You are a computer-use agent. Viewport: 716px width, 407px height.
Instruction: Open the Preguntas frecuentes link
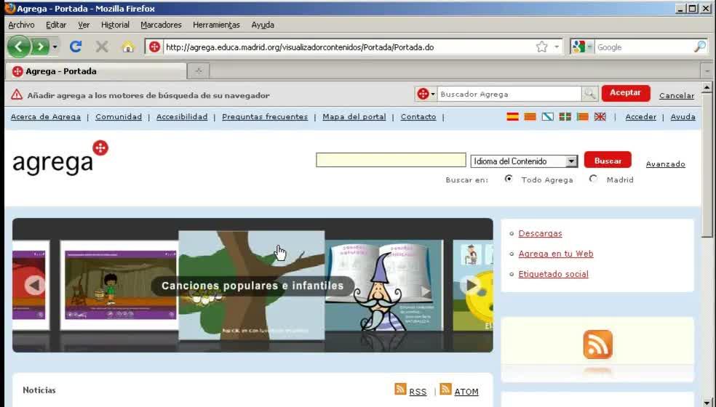[x=265, y=117]
